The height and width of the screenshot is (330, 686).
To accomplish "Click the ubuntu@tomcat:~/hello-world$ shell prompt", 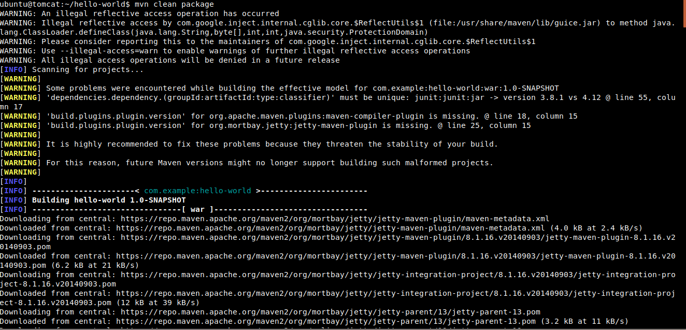I will tap(65, 4).
